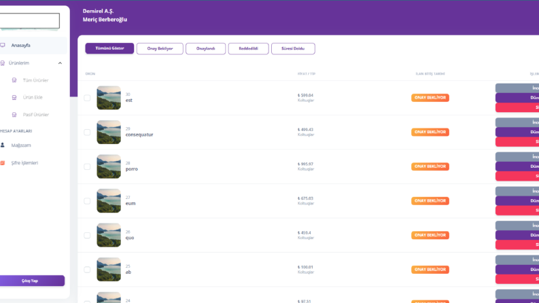Select the Onay Bekliyor filter tab

(160, 48)
